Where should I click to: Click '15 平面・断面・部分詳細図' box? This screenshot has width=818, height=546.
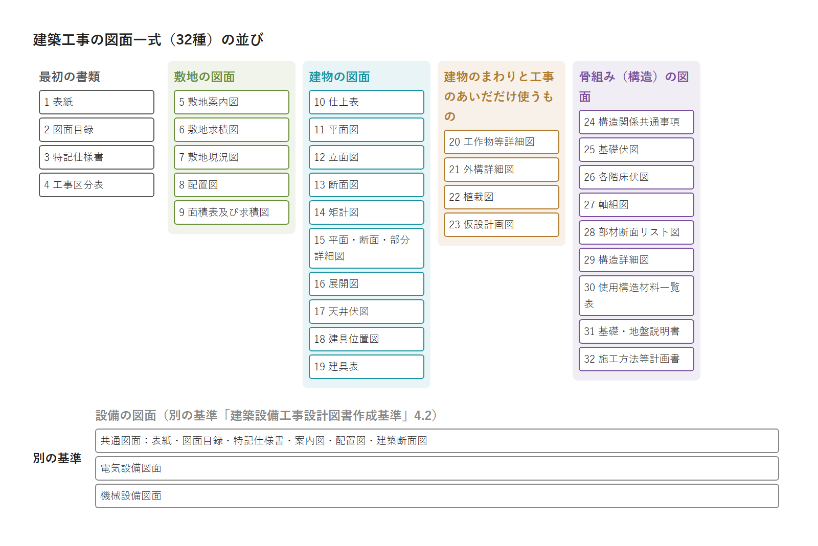coord(367,248)
